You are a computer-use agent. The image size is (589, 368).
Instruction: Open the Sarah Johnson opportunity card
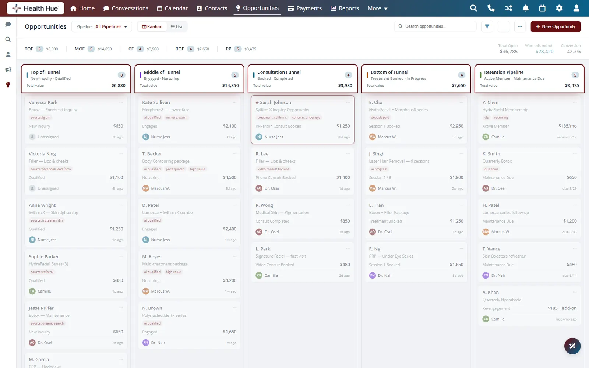pos(303,120)
